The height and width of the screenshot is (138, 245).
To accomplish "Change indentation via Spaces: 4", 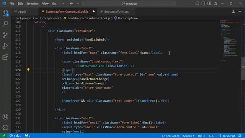I will tap(189, 136).
